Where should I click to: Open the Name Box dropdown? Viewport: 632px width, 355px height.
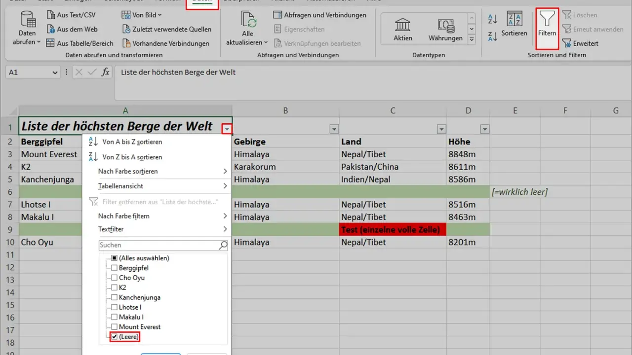pyautogui.click(x=55, y=72)
